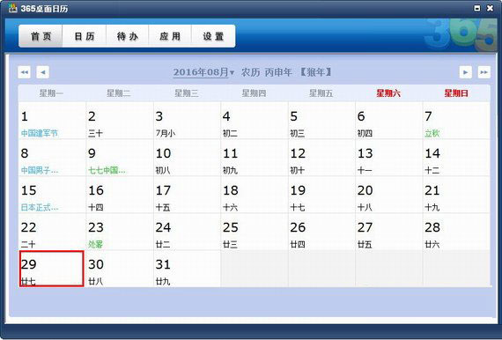Select August 1 中国建军节

(52, 121)
